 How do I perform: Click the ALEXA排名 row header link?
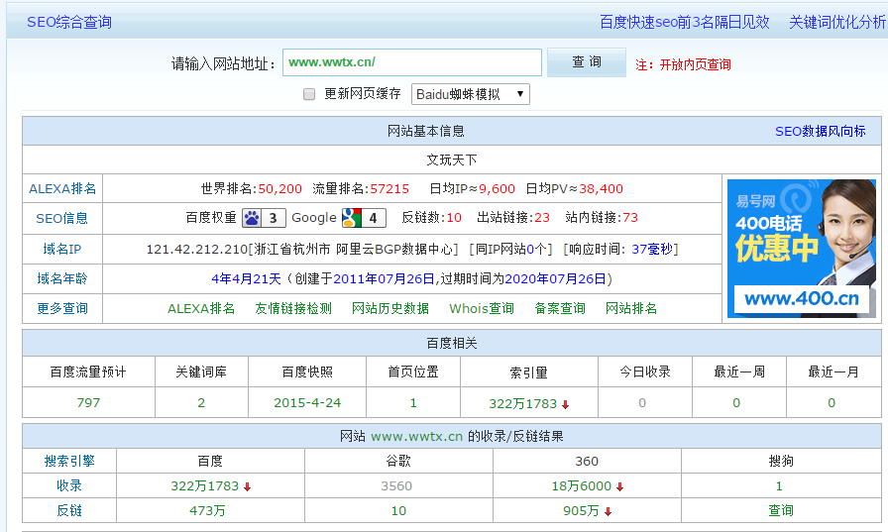(62, 189)
